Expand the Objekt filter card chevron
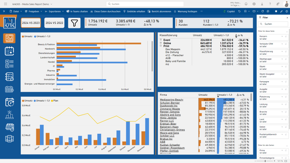The height and width of the screenshot is (163, 290). [282, 66]
